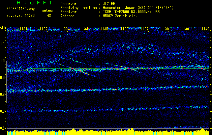212x135 pixels.
Task: Click HB9CV Zenith dir. antenna text
Action: (x=120, y=16)
